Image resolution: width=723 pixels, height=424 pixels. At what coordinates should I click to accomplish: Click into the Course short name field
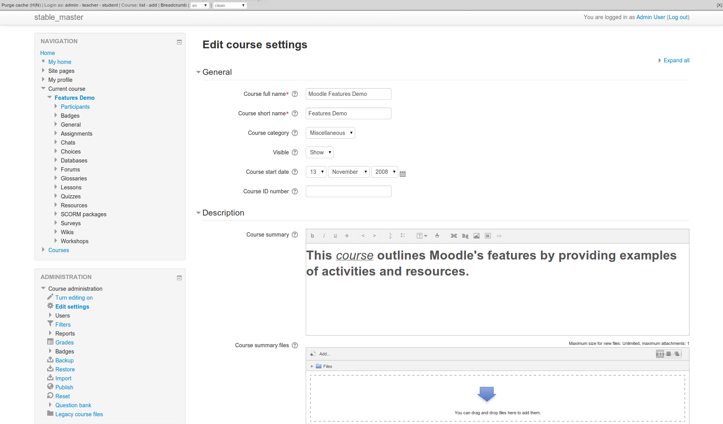click(x=349, y=113)
